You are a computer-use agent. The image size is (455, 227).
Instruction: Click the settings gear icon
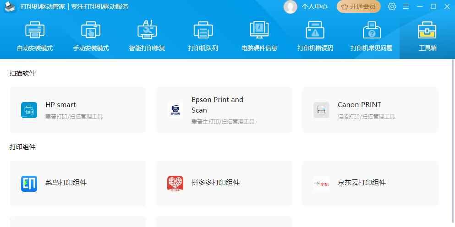click(x=392, y=6)
